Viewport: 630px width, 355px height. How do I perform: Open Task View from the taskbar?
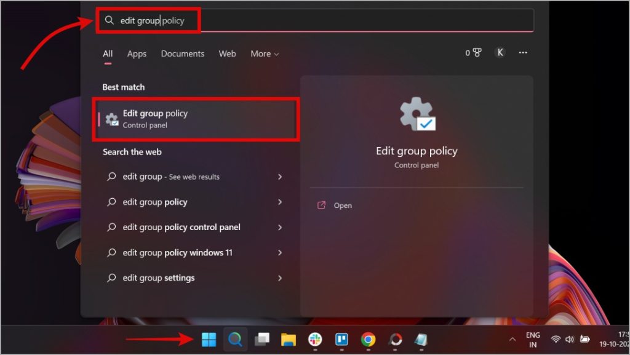(x=262, y=340)
